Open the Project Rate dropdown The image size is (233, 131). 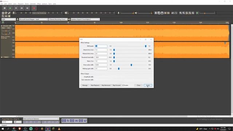point(7,122)
